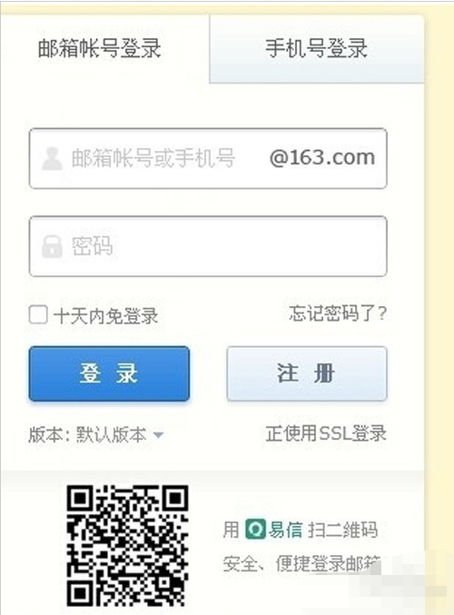Expand the arrow next to 默认版本
The image size is (454, 615).
click(x=158, y=435)
